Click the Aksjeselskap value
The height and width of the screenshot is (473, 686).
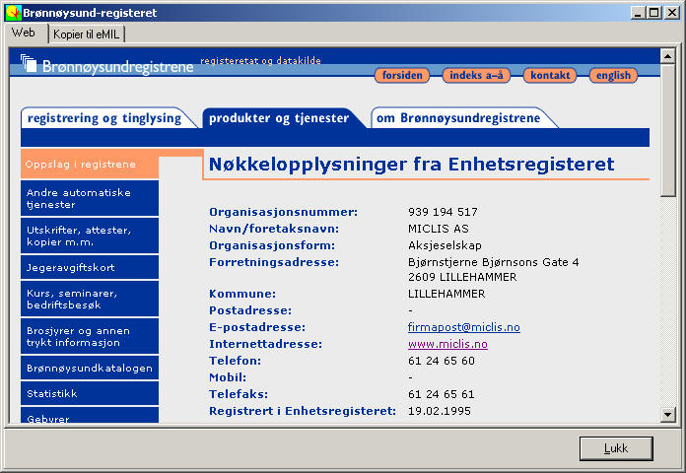(x=445, y=245)
